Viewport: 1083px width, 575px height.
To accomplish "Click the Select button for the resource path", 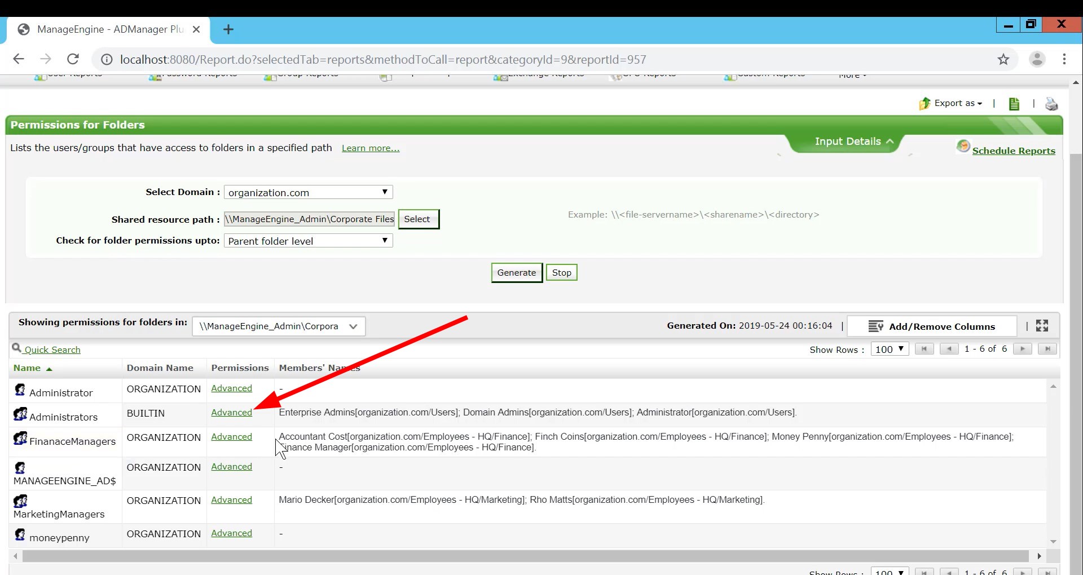I will [x=419, y=219].
